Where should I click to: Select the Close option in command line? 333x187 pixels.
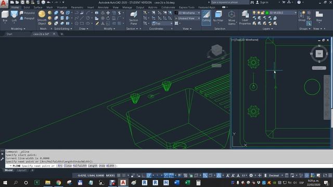(68, 166)
